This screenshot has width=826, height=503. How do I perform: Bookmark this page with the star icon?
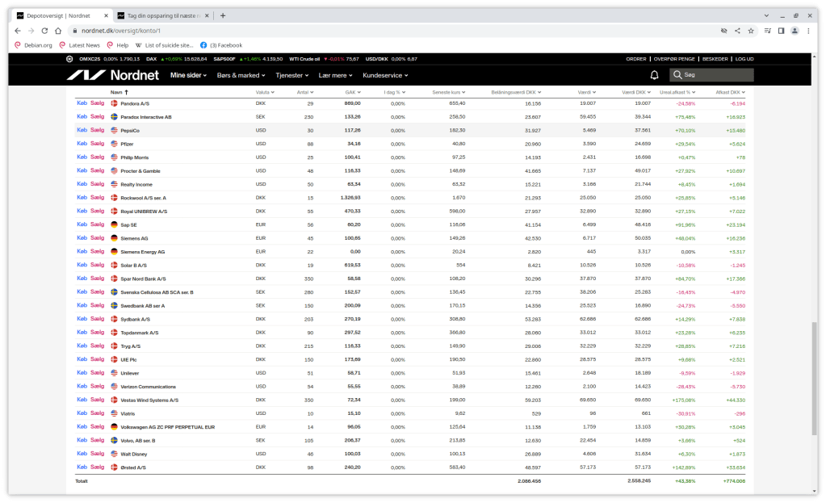[751, 31]
